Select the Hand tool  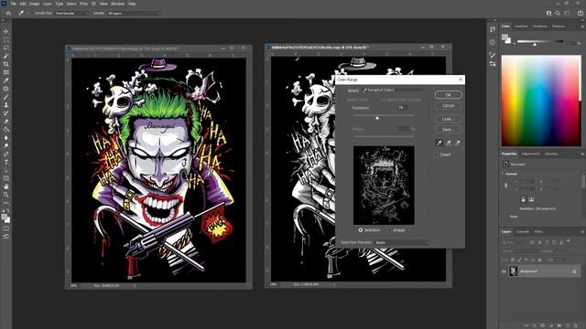(6, 186)
